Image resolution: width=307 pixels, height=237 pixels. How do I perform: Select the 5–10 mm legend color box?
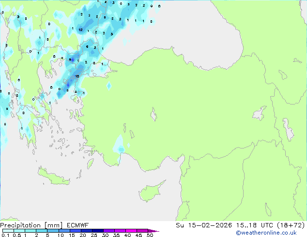(x=53, y=231)
